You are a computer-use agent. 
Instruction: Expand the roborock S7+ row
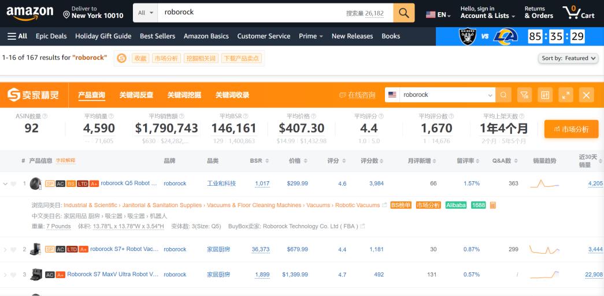tap(5, 249)
